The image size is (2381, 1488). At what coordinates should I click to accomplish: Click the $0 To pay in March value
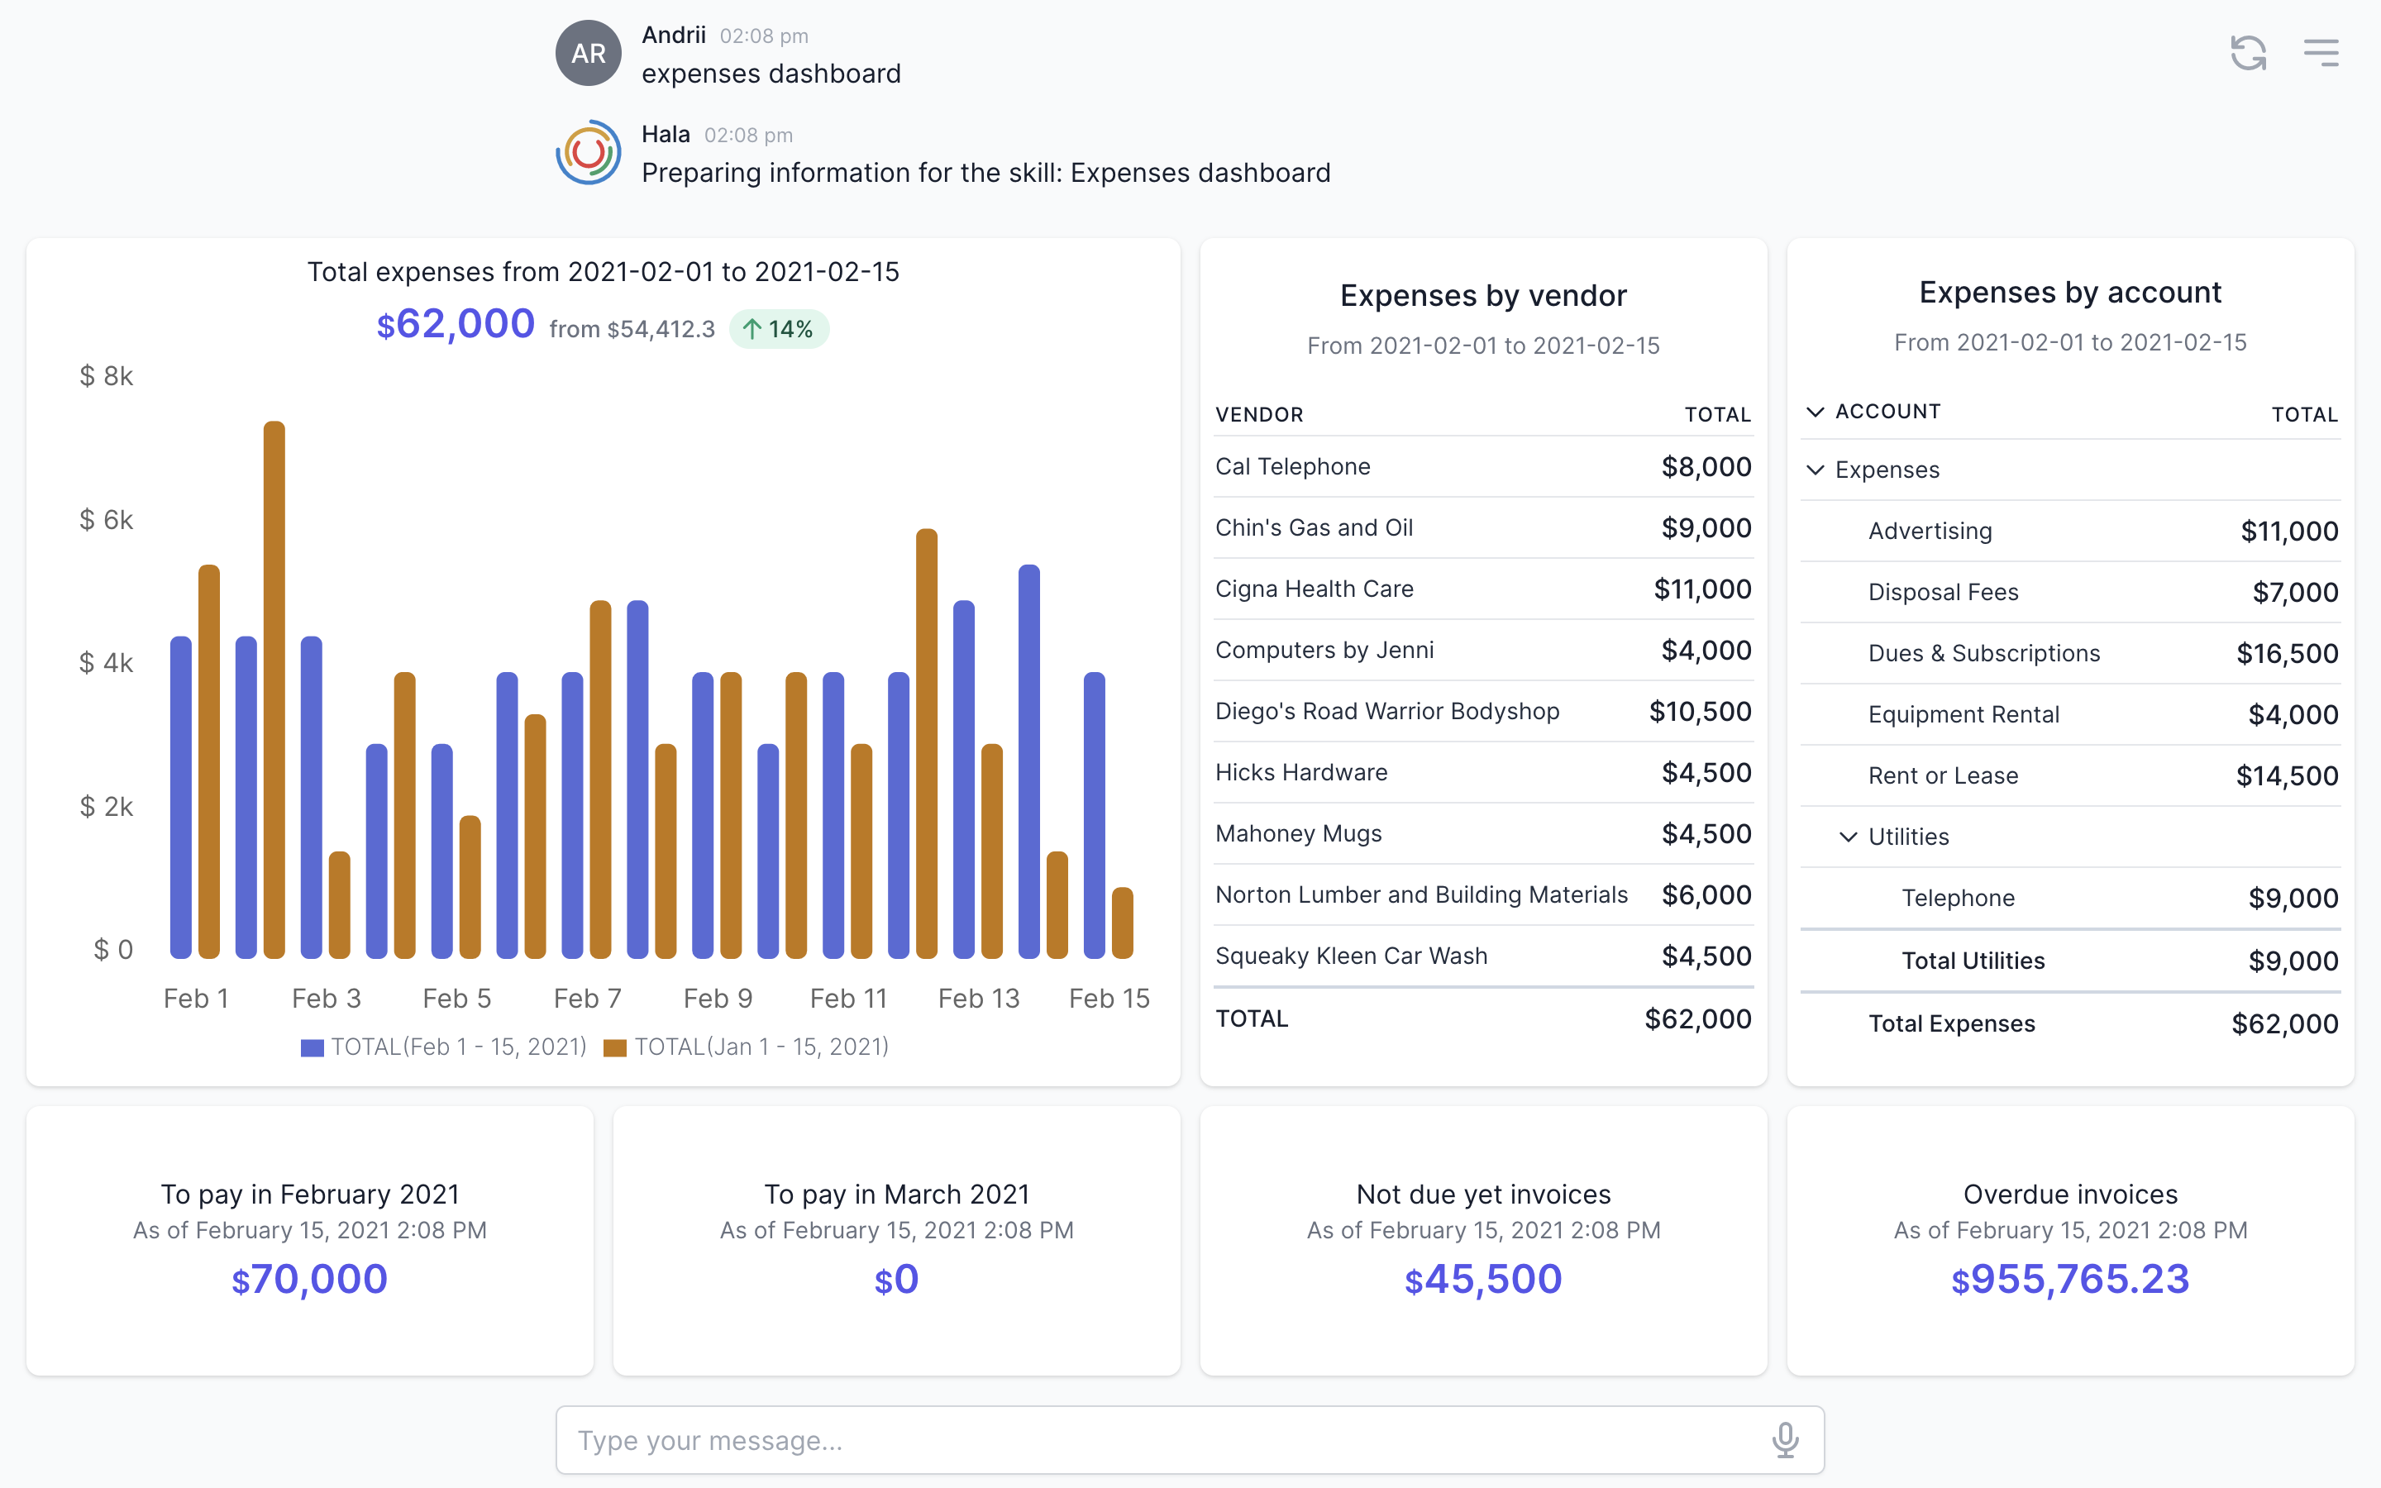(x=896, y=1280)
